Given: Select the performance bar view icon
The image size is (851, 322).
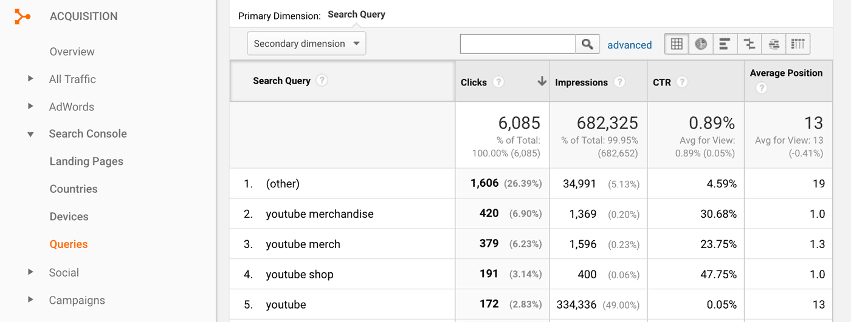Looking at the screenshot, I should [725, 44].
